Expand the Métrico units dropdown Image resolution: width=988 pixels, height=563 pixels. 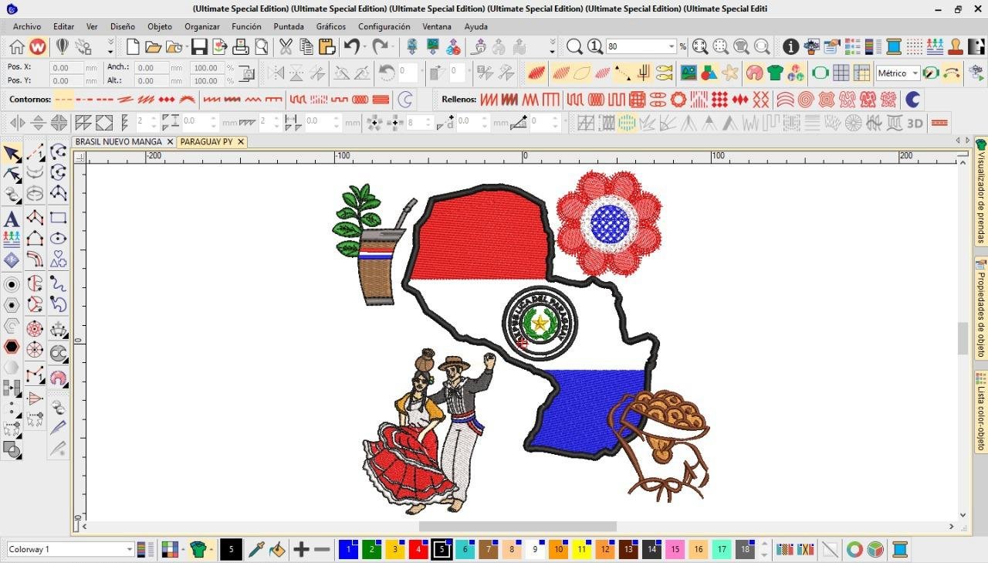[x=915, y=73]
